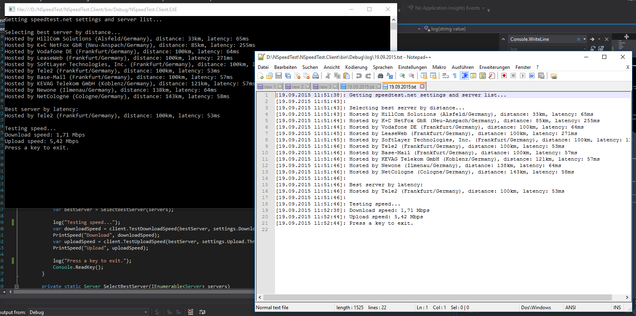Click Dos\Windows in the status bar

click(536, 308)
